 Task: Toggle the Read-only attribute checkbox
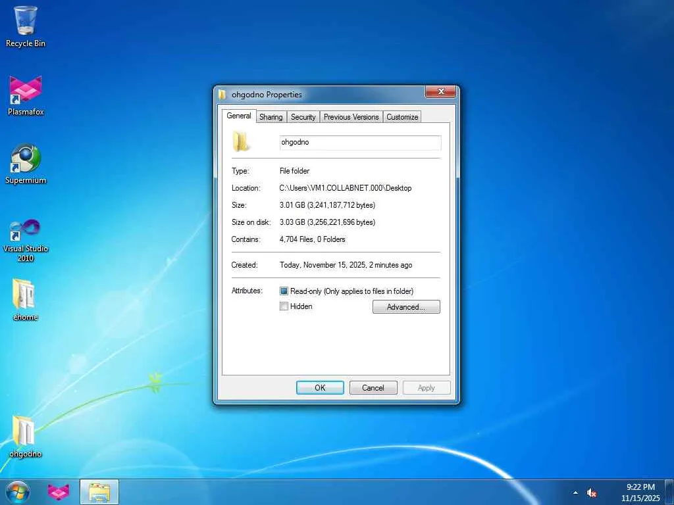[284, 291]
